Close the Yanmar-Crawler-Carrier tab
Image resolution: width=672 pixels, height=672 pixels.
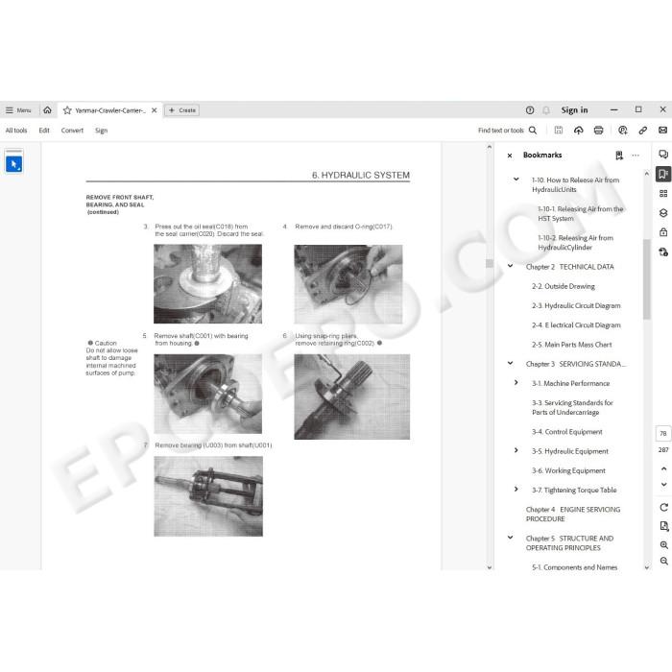click(x=154, y=110)
